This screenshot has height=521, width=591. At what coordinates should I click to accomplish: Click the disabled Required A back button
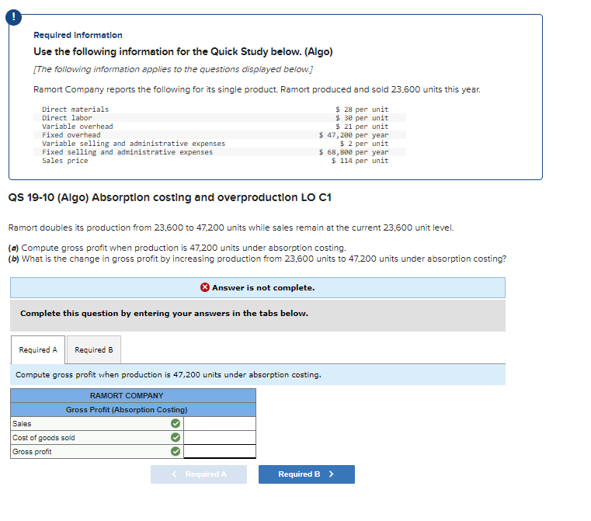pos(199,474)
